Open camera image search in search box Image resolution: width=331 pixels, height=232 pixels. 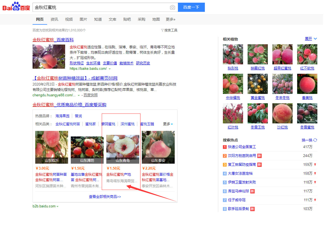(x=172, y=7)
